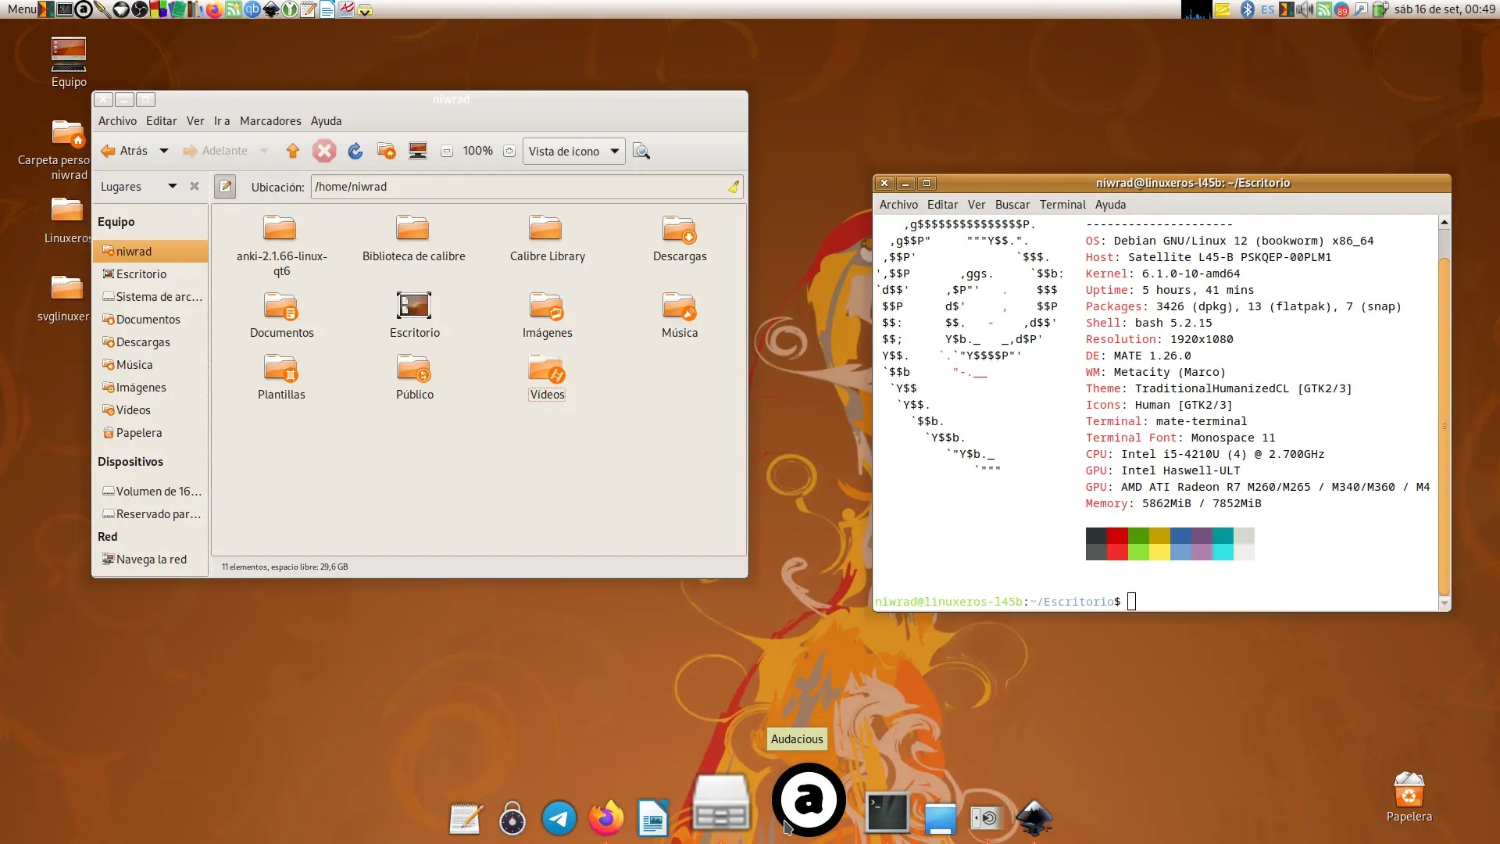This screenshot has height=844, width=1500.
Task: Open Firefox from the dock
Action: click(x=606, y=818)
